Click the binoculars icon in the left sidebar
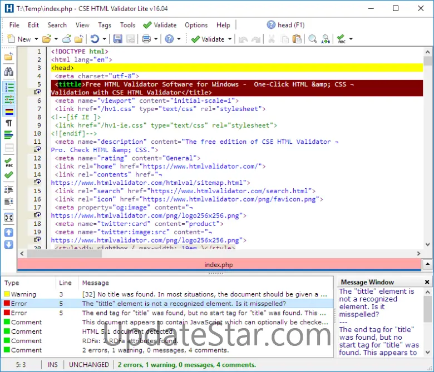Screen dimensions: 434x372 9,72
